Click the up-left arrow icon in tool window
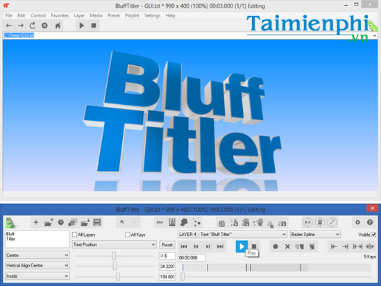 click(122, 222)
